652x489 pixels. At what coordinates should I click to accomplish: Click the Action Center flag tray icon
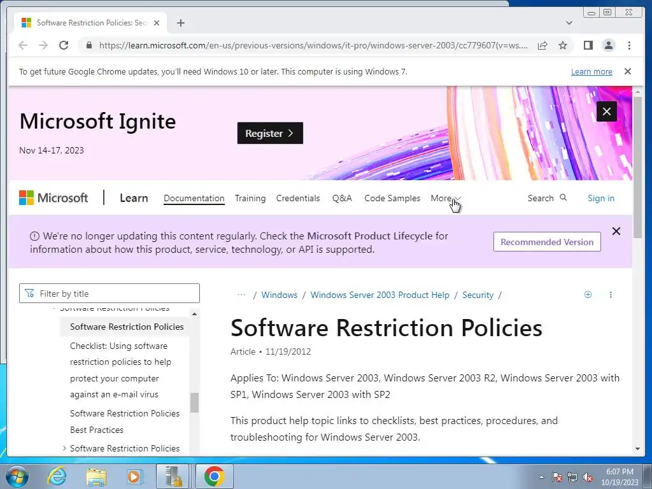pos(557,477)
